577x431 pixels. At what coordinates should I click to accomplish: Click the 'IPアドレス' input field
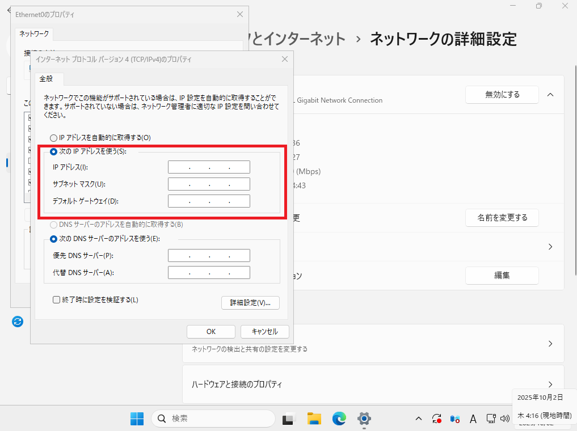[209, 167]
